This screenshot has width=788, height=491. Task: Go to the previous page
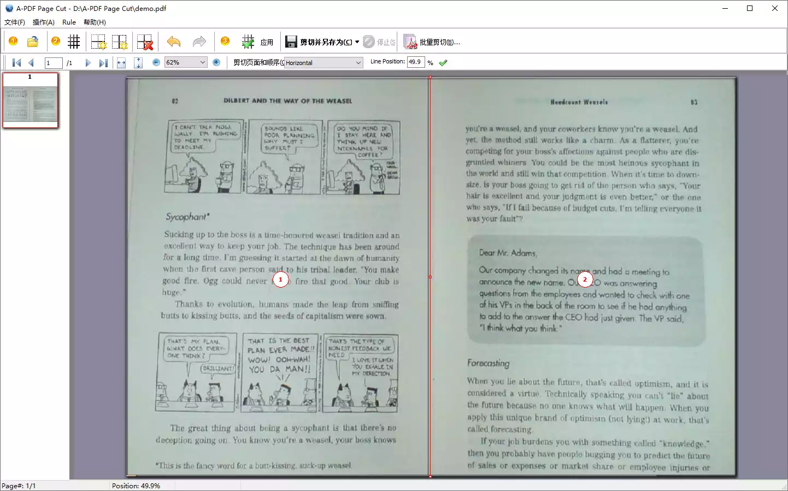pyautogui.click(x=31, y=62)
